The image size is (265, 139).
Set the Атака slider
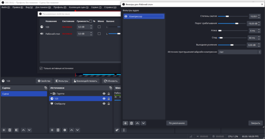point(233,31)
